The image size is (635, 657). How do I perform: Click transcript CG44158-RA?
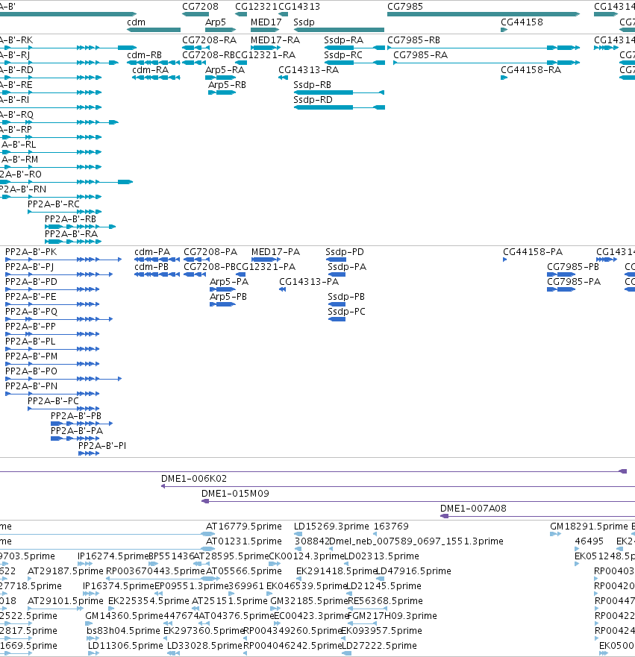tap(504, 78)
